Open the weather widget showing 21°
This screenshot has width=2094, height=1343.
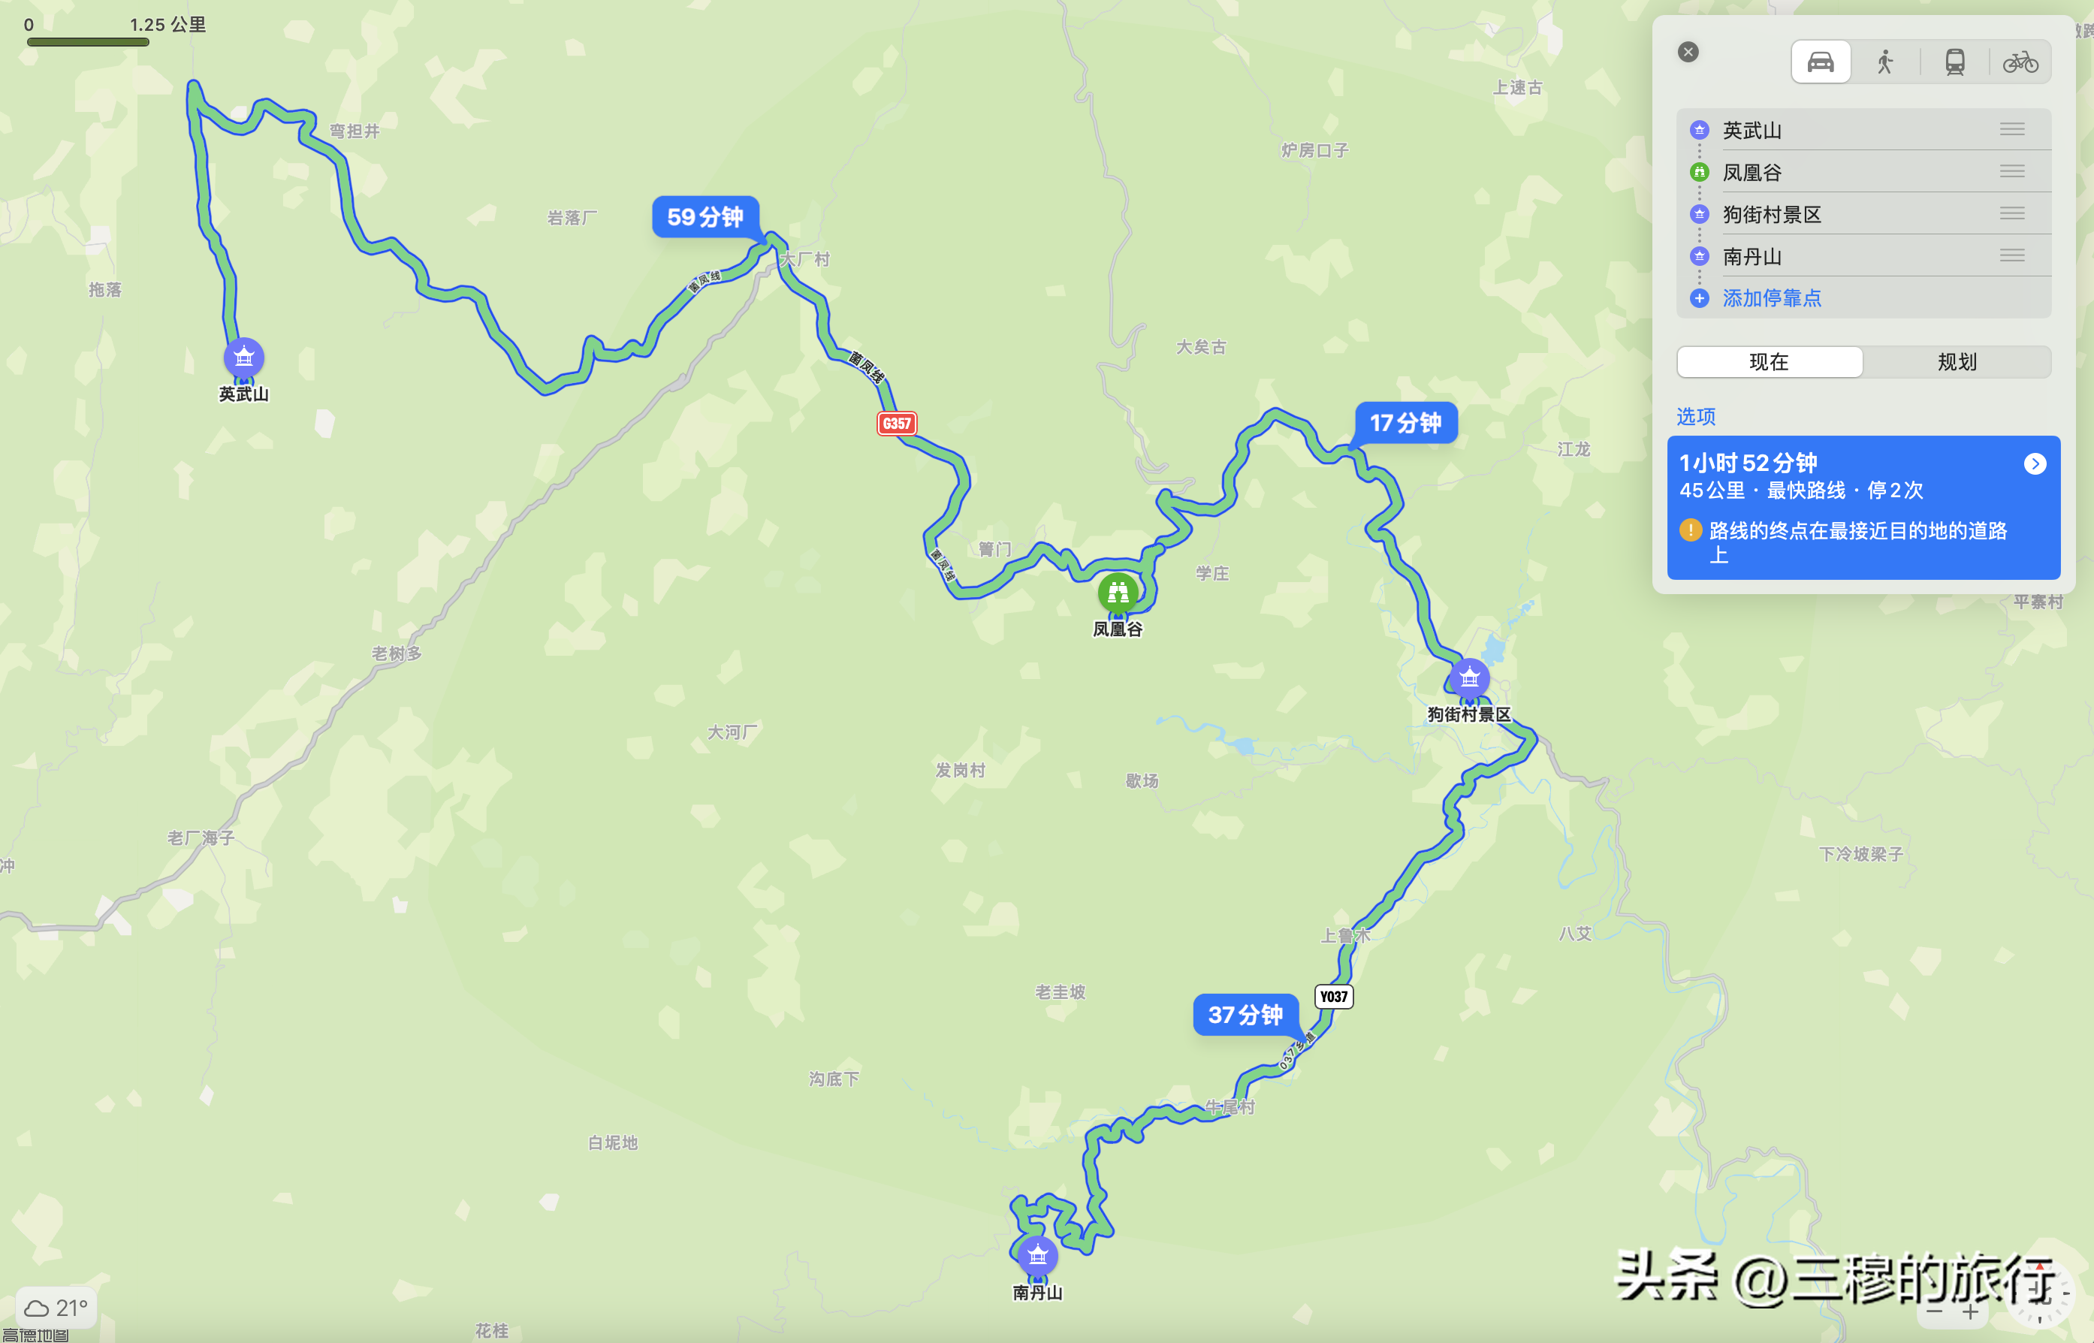coord(56,1307)
